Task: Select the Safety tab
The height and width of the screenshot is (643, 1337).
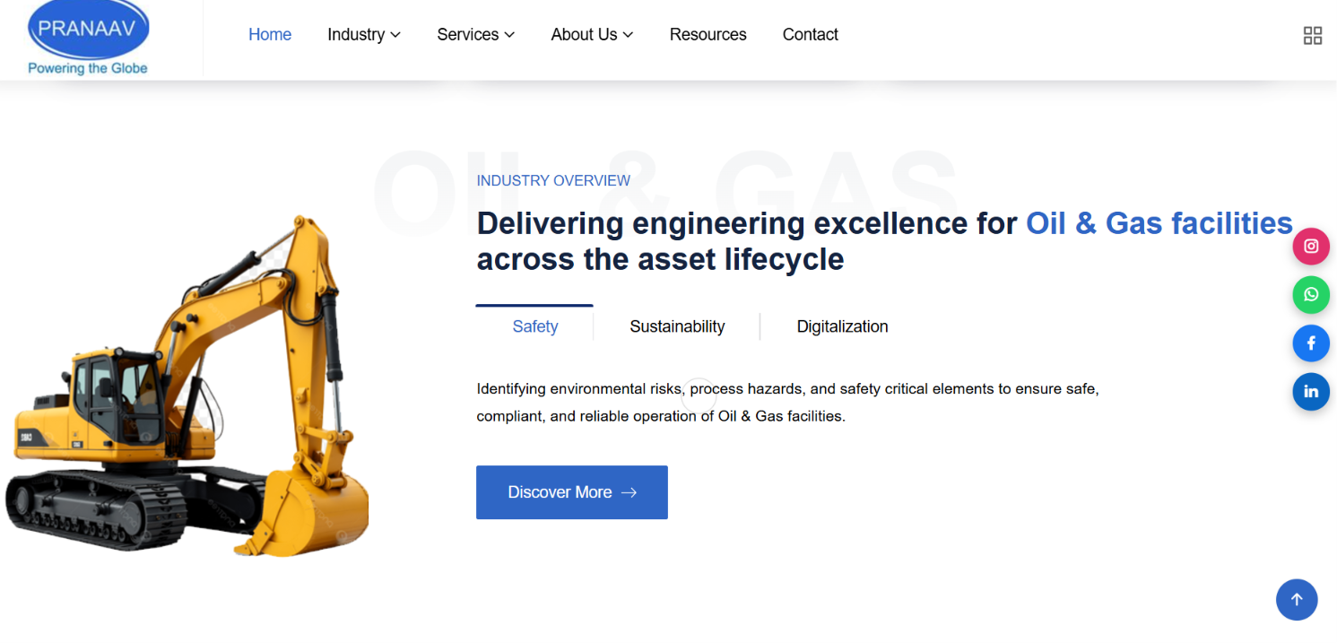Action: click(x=535, y=326)
